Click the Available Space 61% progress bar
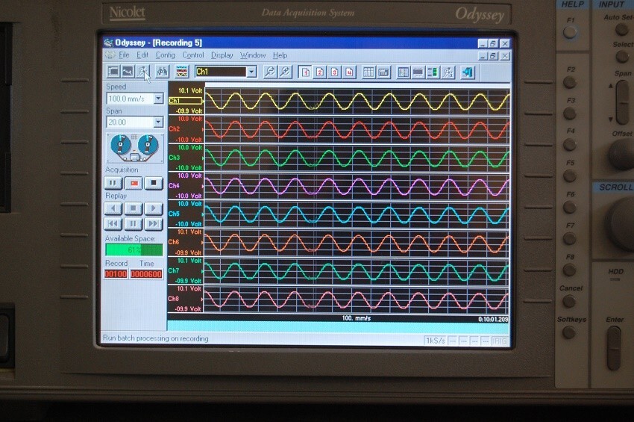634x422 pixels. [134, 249]
